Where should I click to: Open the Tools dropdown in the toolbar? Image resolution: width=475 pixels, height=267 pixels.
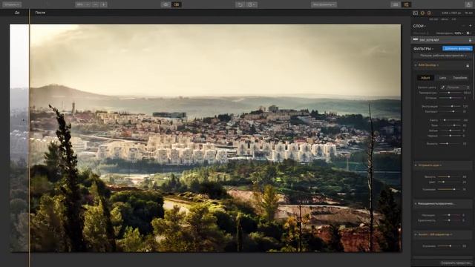tap(324, 4)
